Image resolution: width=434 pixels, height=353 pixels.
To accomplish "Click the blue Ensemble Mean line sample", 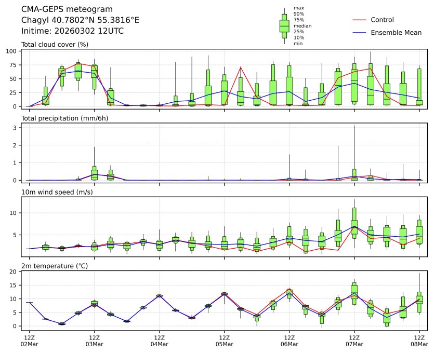I will point(360,33).
